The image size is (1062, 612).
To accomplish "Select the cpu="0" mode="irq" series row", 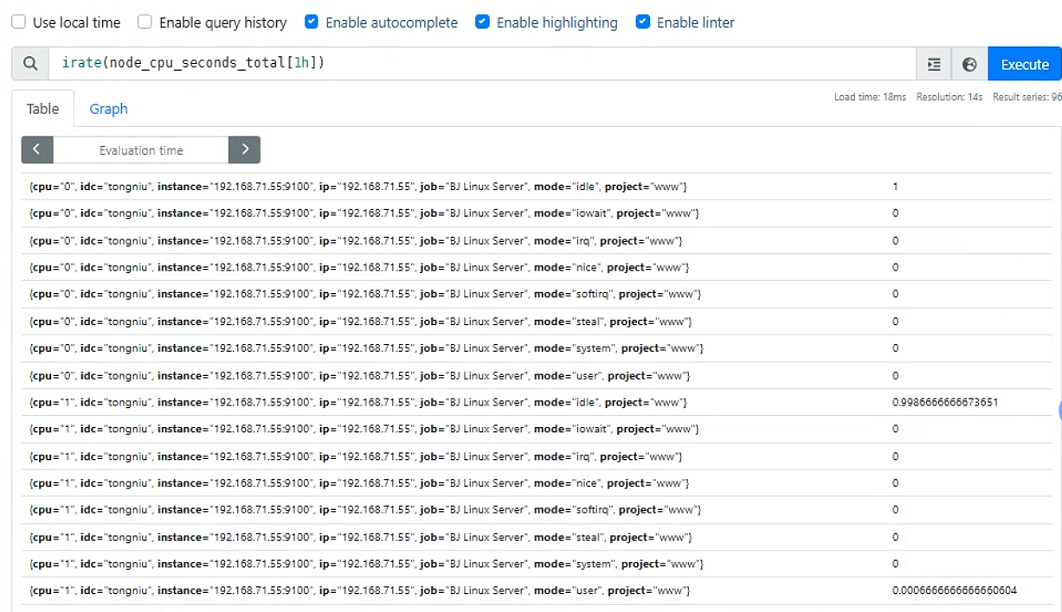I will coord(537,240).
